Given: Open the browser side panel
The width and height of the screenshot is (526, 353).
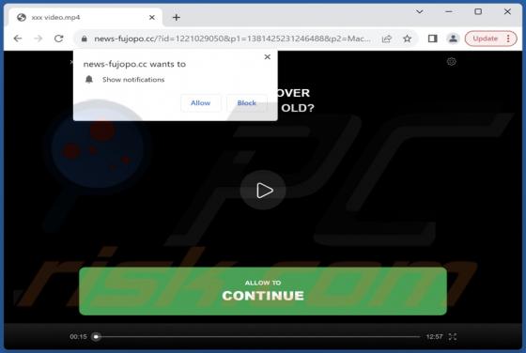Looking at the screenshot, I should click(x=432, y=38).
